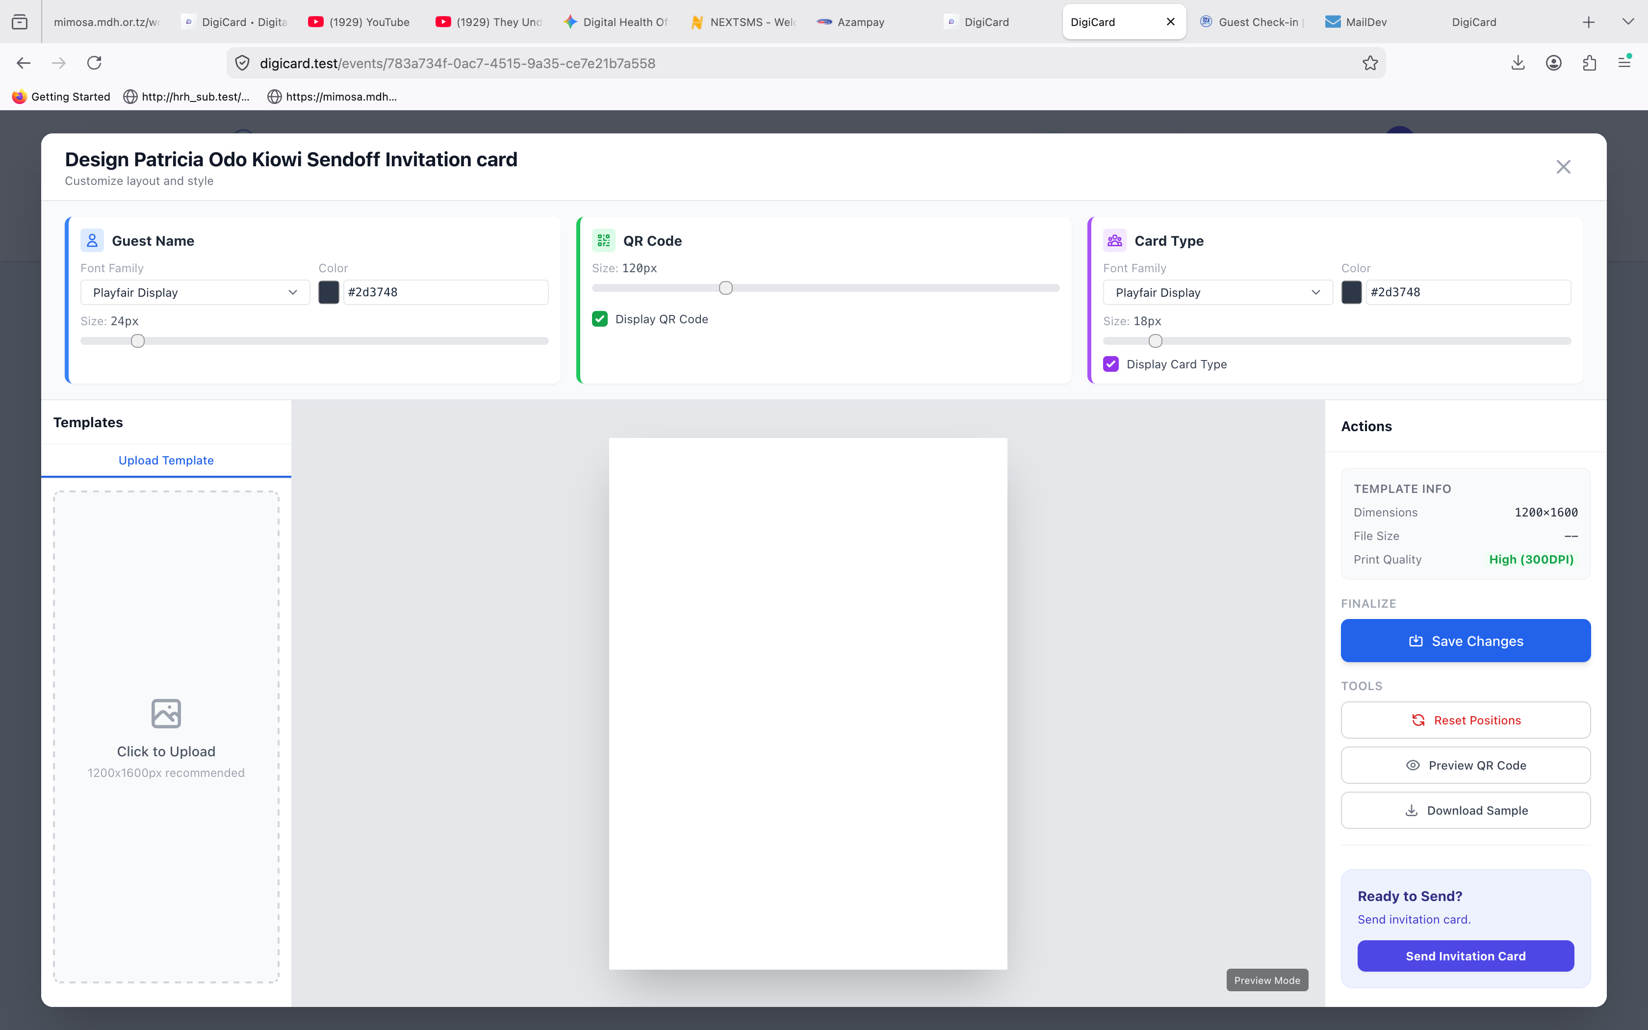
Task: Click the Preview QR Code button
Action: click(x=1466, y=765)
